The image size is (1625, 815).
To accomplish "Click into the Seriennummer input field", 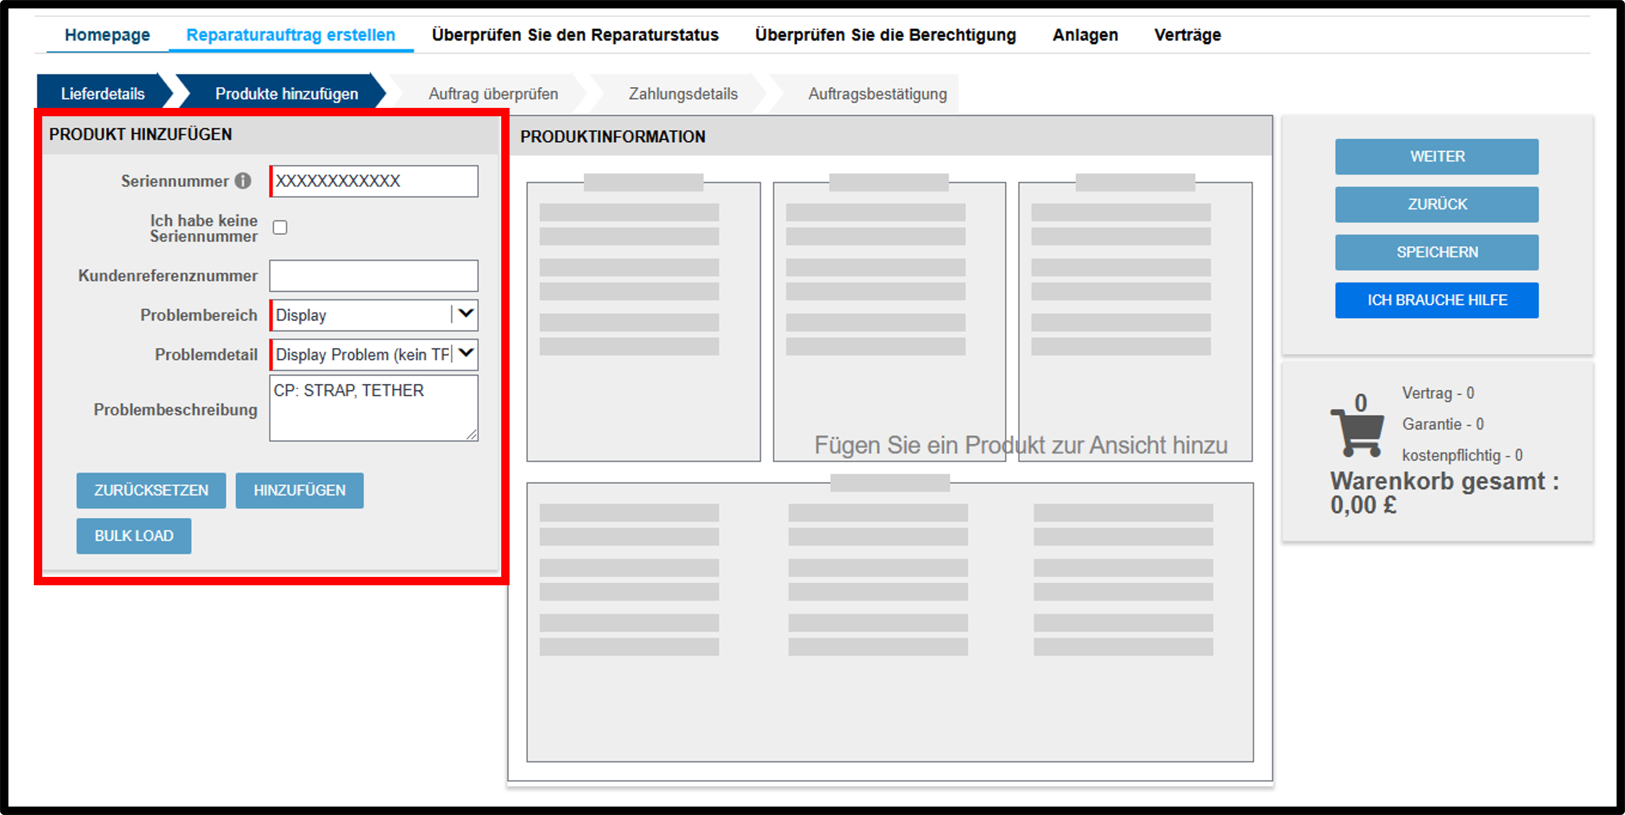I will click(x=373, y=181).
